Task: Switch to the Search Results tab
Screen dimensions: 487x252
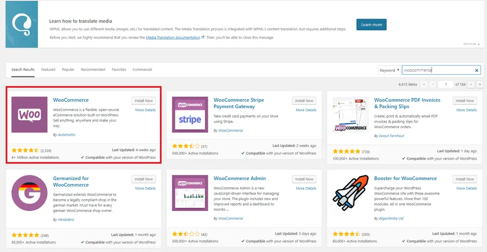Action: [x=23, y=70]
